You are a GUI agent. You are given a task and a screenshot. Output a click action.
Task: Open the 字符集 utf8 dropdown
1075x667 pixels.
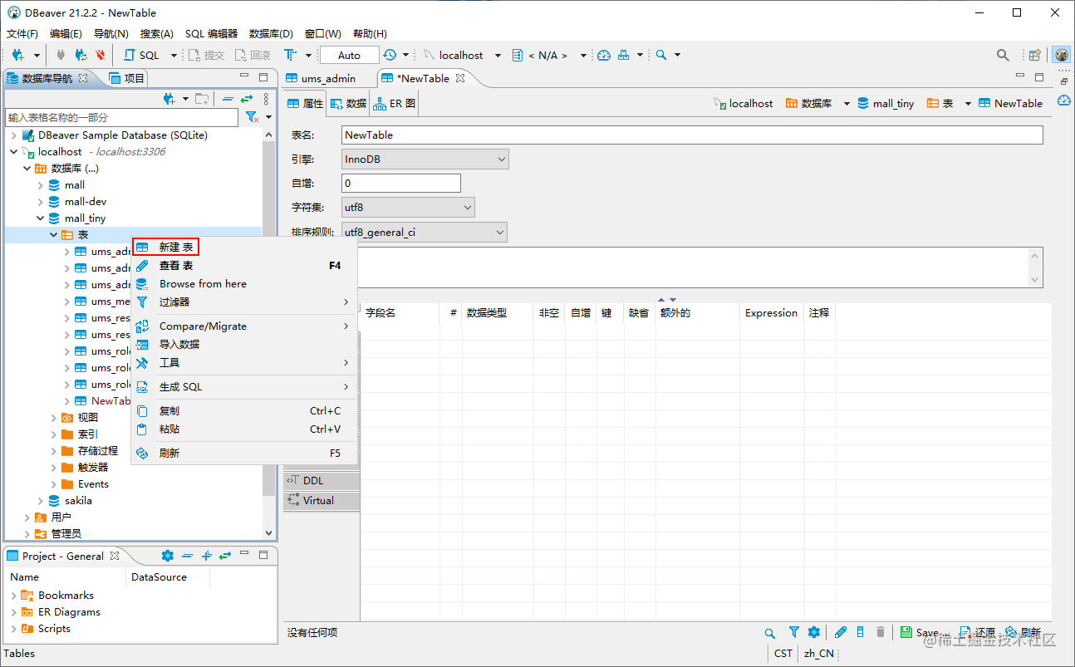[408, 207]
